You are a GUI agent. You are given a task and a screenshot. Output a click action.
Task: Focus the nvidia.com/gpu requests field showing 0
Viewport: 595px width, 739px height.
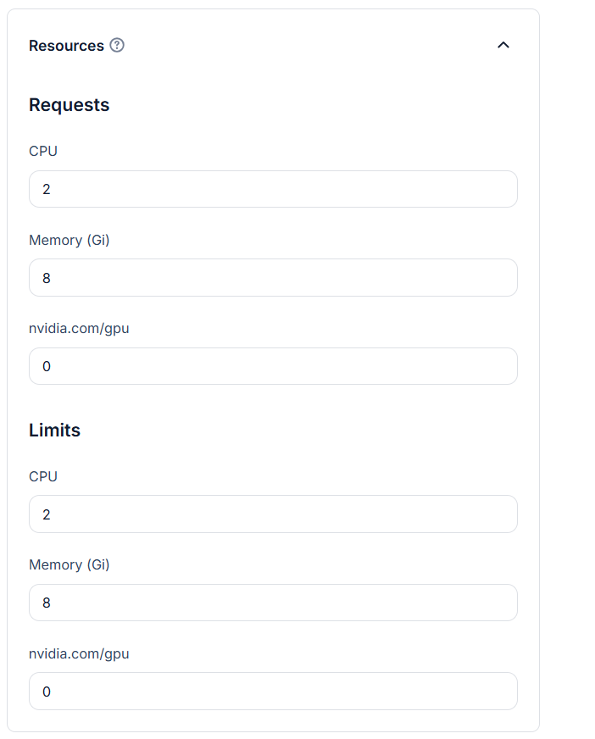point(273,366)
